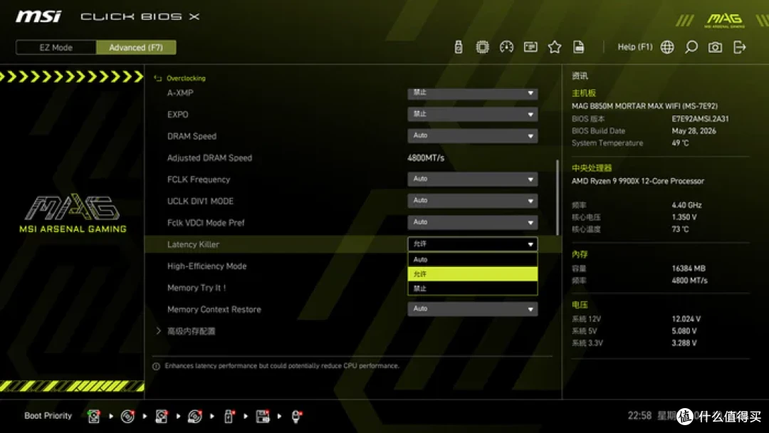Screen dimensions: 769x433
Task: Choose Auto in the Latency Killer list
Action: [472, 259]
